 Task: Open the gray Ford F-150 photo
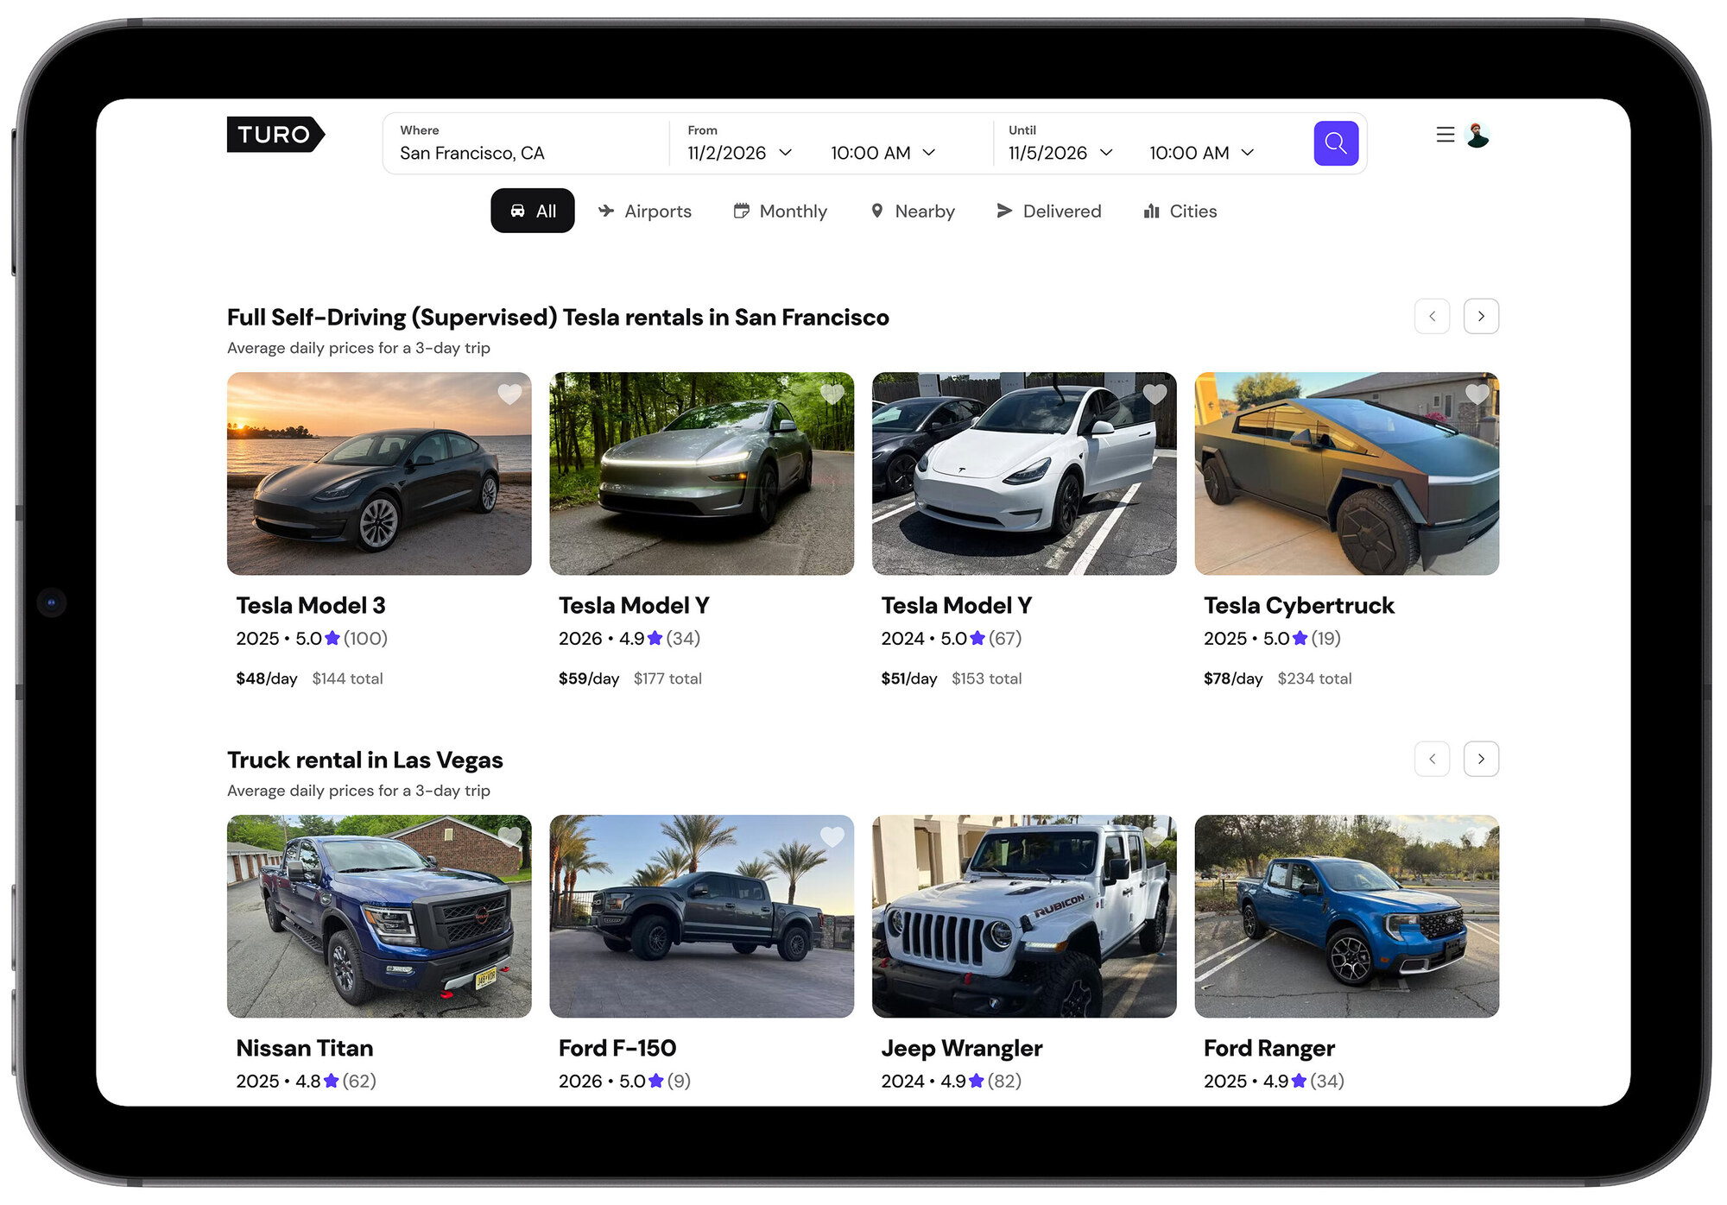point(702,916)
